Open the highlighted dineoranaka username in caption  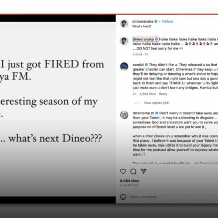click(143, 39)
